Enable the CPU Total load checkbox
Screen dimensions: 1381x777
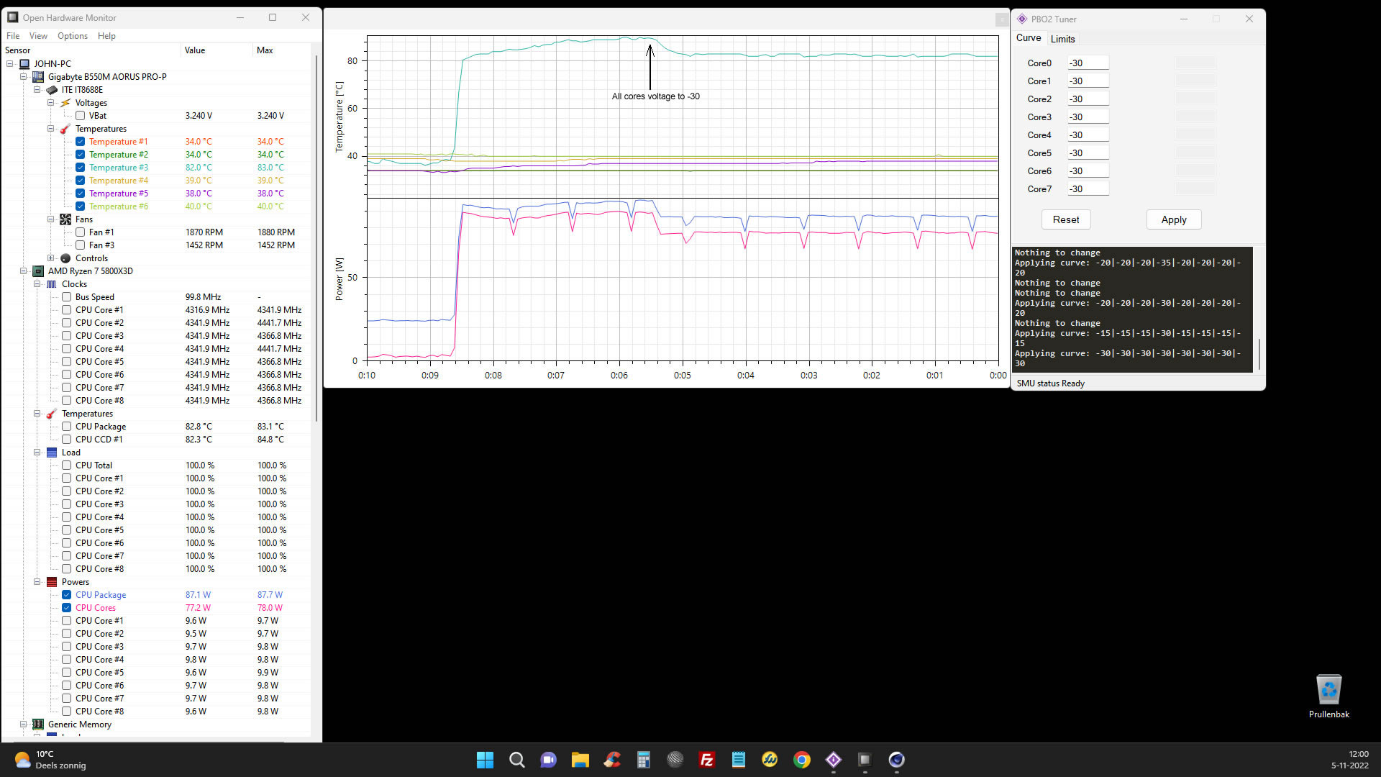coord(66,465)
